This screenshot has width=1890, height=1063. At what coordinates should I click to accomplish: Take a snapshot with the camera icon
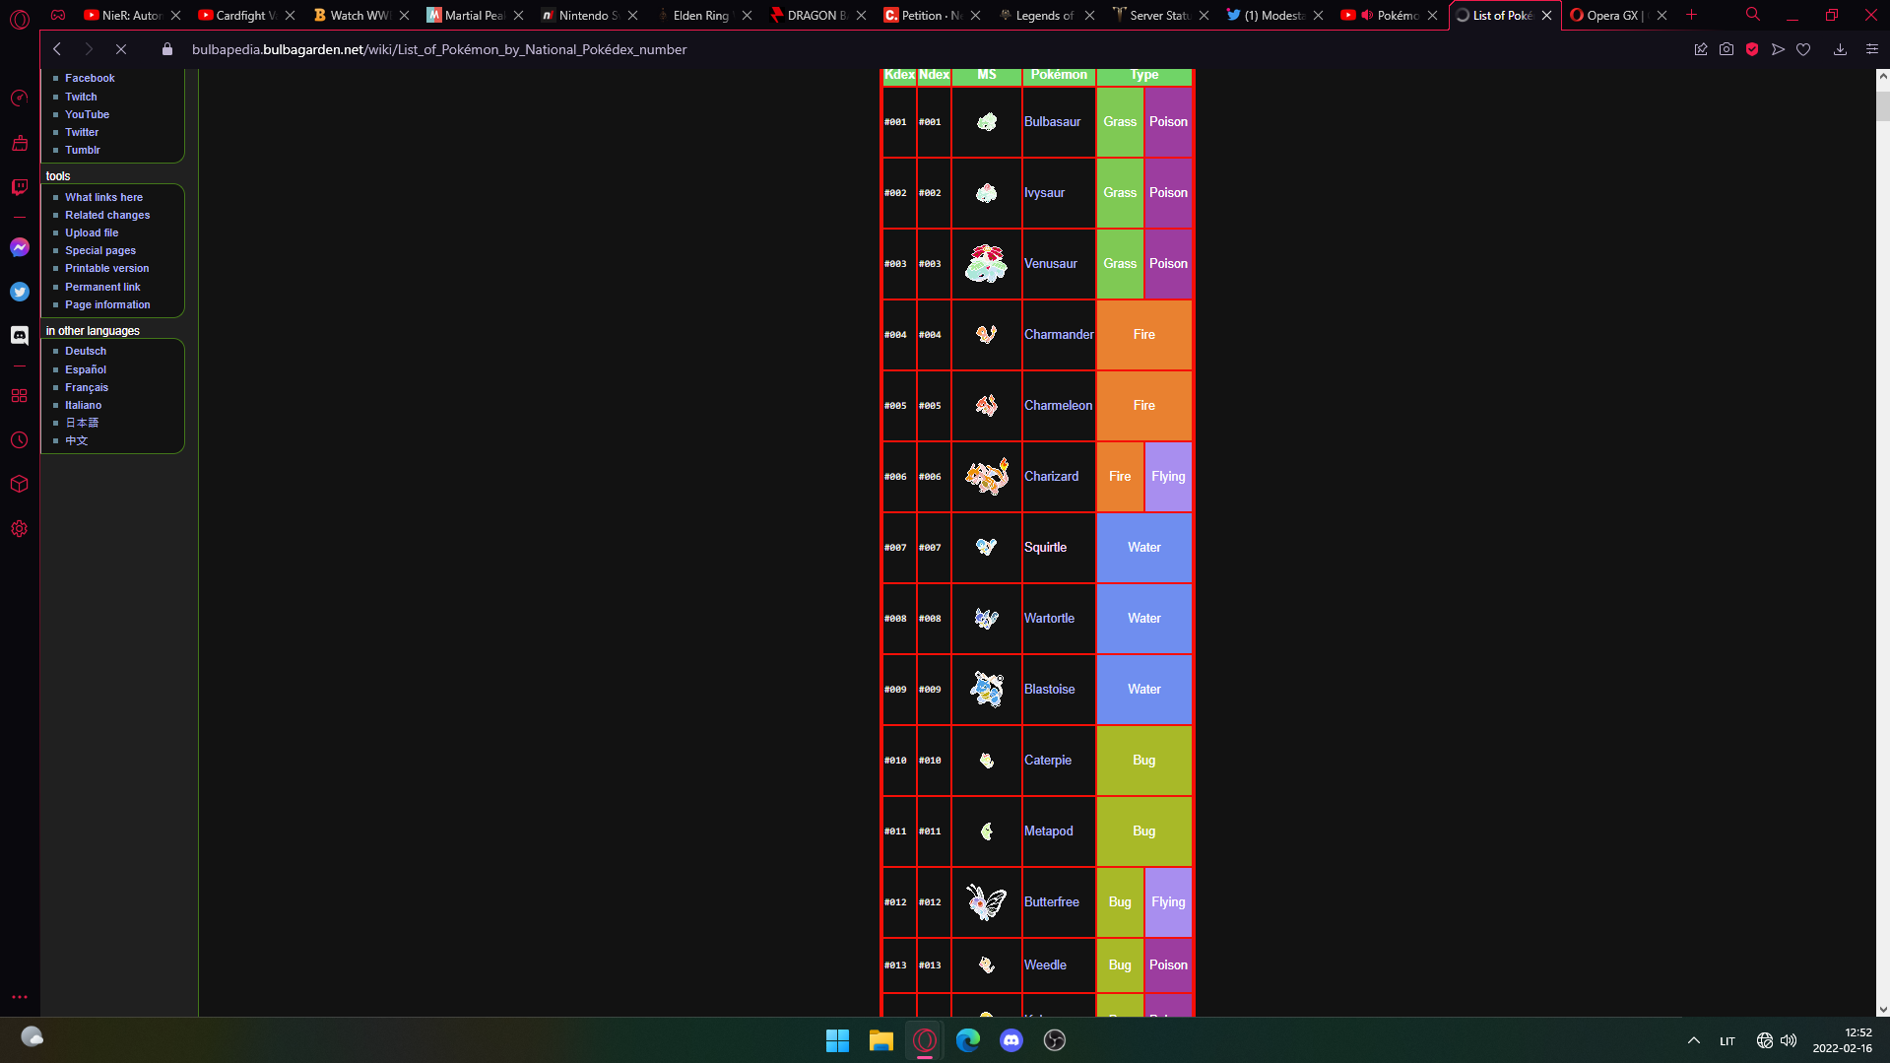1727,49
